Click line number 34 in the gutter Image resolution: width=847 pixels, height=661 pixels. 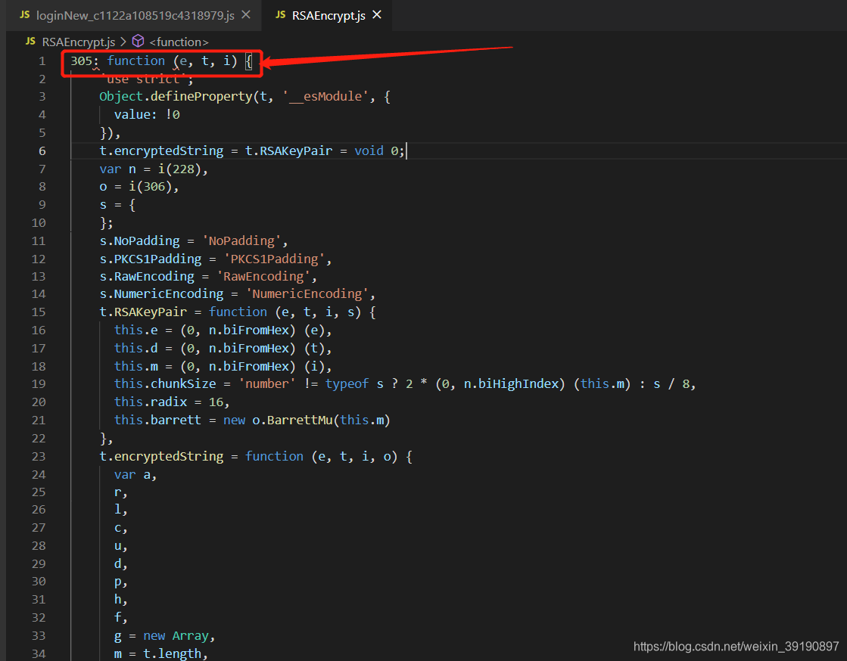pyautogui.click(x=39, y=654)
